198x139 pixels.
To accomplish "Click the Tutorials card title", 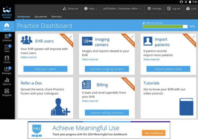I will [x=151, y=83].
